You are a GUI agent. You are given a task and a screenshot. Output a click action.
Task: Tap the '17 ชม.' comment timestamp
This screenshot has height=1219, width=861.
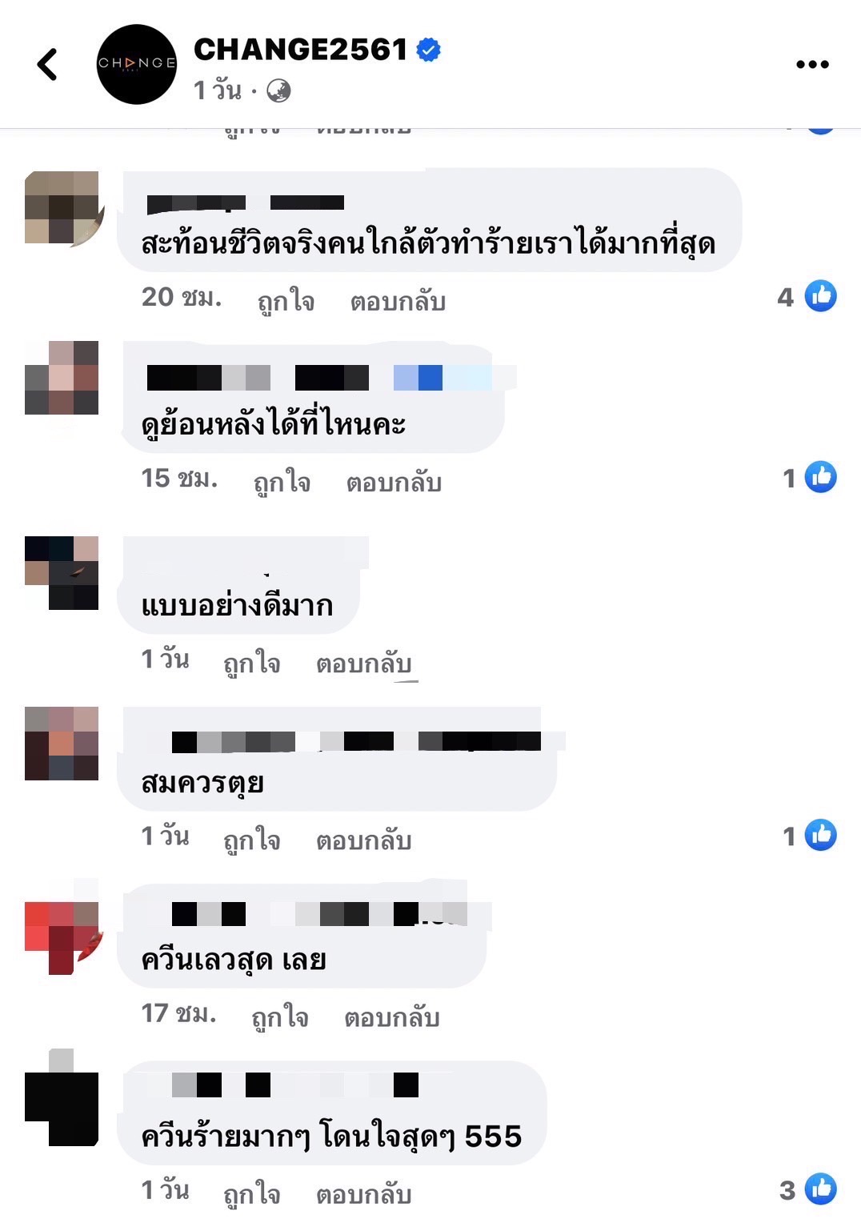(x=178, y=1013)
